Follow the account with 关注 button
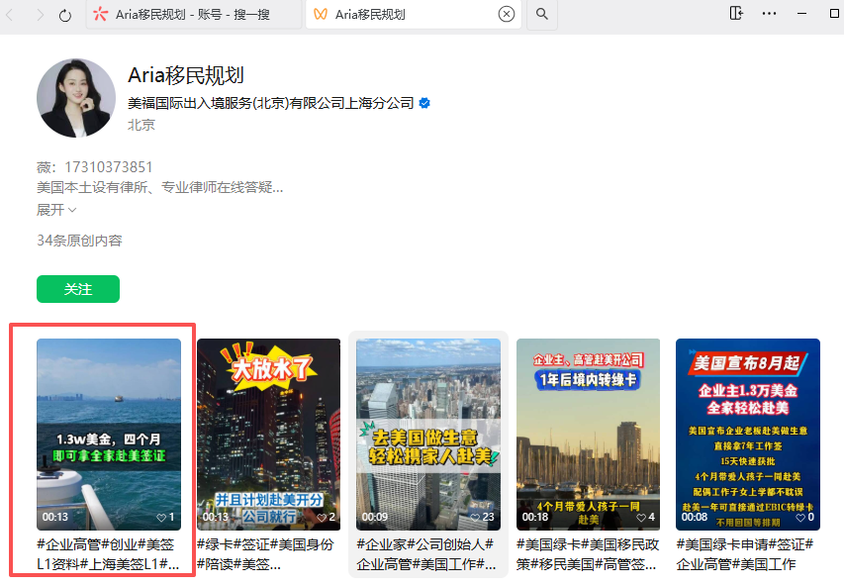 (x=78, y=289)
